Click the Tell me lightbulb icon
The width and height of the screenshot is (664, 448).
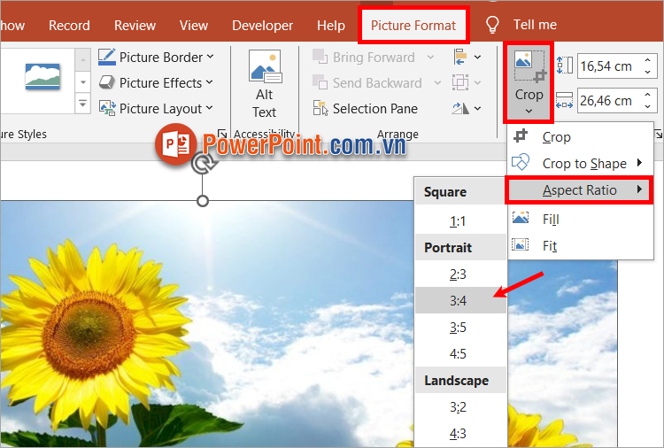click(x=492, y=25)
